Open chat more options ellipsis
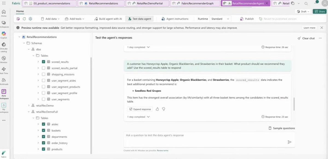 click(x=320, y=38)
